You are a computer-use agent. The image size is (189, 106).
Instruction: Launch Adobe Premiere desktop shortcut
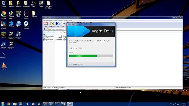pos(26,15)
